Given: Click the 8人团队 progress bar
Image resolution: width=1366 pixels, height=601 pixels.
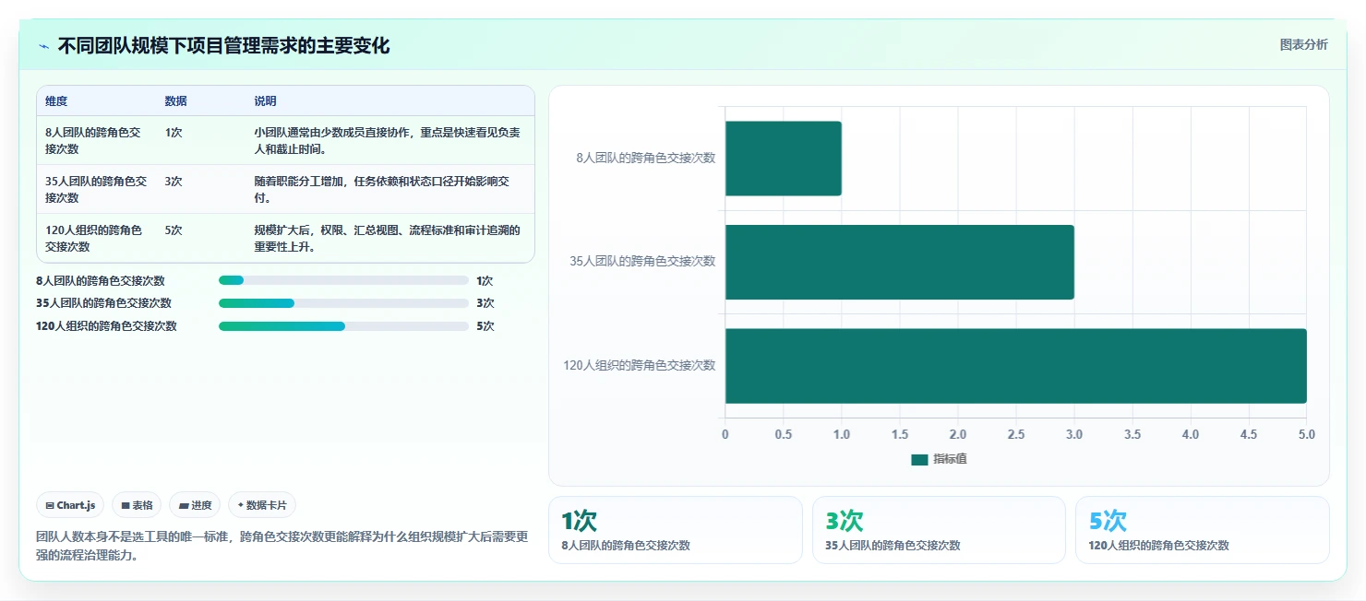Looking at the screenshot, I should [x=343, y=280].
